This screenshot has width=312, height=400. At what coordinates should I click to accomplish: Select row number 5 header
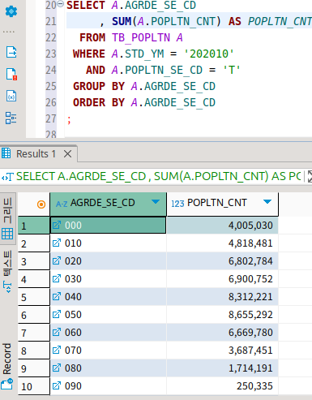pyautogui.click(x=34, y=297)
